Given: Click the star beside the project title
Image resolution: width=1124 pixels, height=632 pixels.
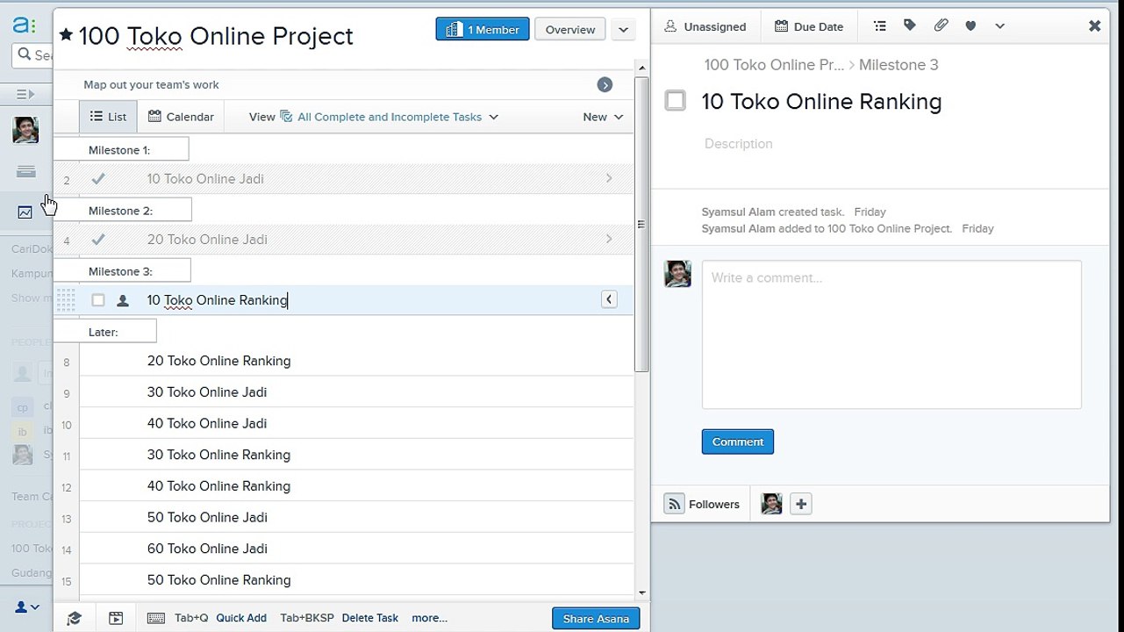Looking at the screenshot, I should pos(66,35).
